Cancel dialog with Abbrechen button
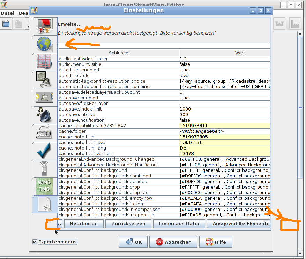The image size is (306, 259). pos(173,242)
